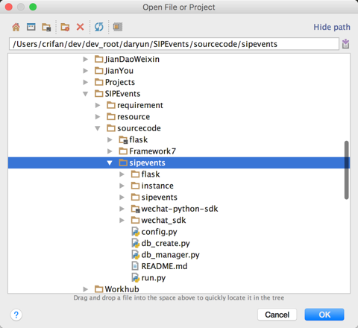Image resolution: width=358 pixels, height=328 pixels.
Task: Open the help question mark button
Action: pyautogui.click(x=16, y=315)
